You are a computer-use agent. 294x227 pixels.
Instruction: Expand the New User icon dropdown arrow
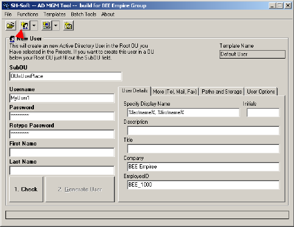34,26
